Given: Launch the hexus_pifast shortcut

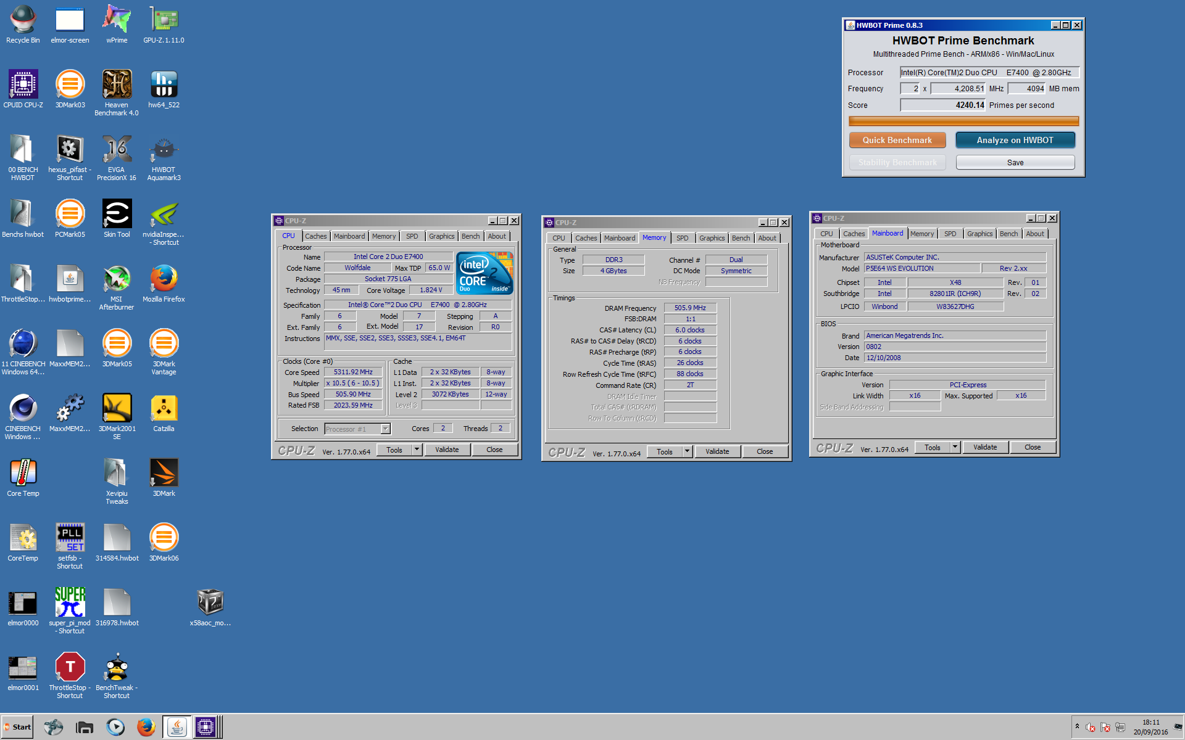Looking at the screenshot, I should [x=70, y=158].
